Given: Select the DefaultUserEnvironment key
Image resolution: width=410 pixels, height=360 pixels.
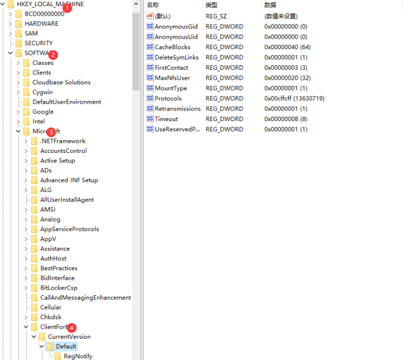Looking at the screenshot, I should click(67, 102).
